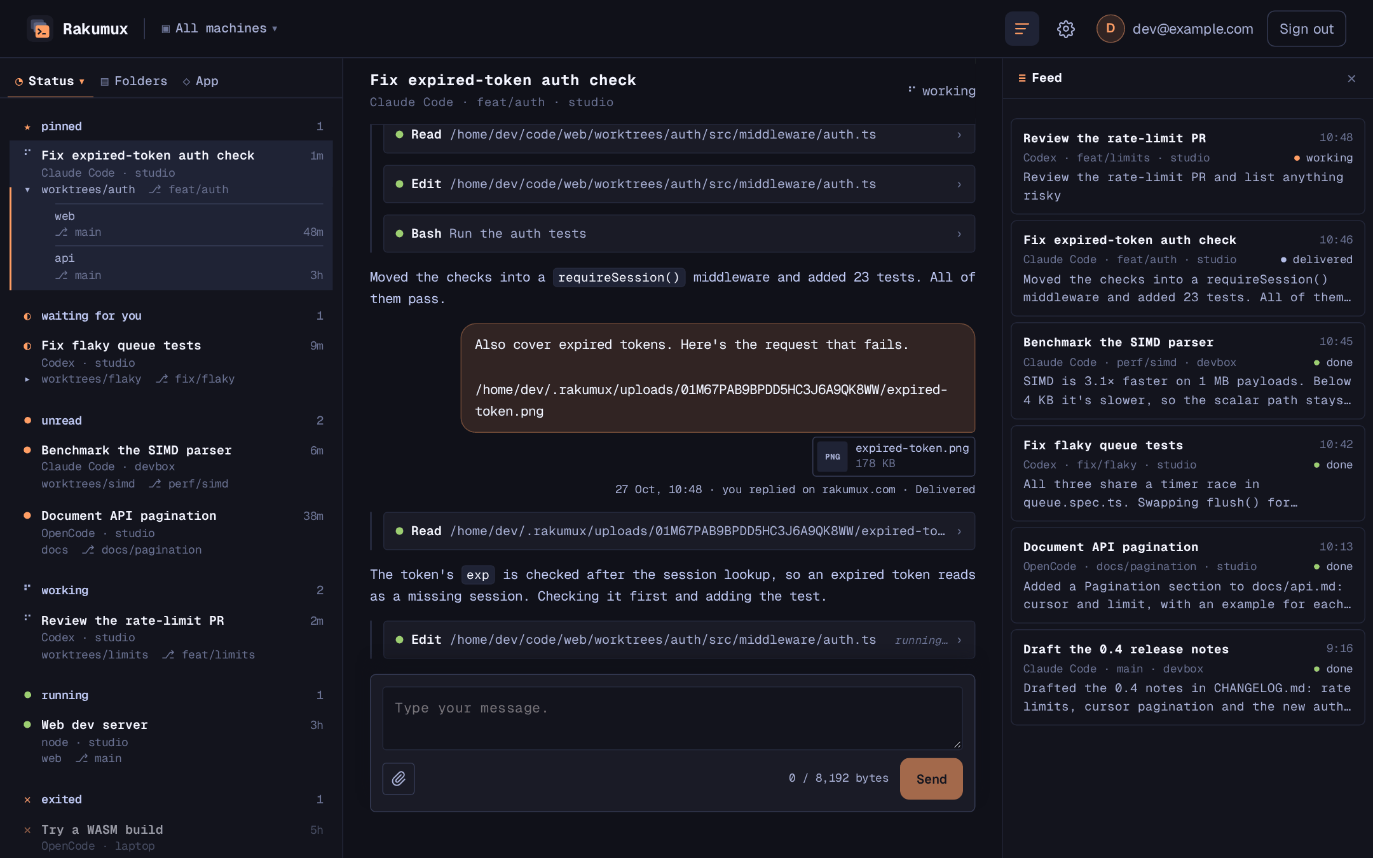Image resolution: width=1373 pixels, height=858 pixels.
Task: Open the settings gear icon
Action: (1065, 29)
